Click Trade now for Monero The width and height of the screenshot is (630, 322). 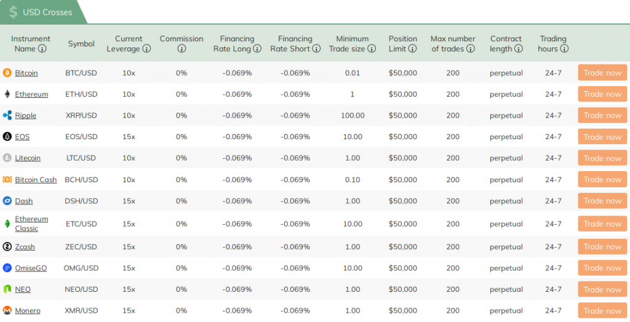coord(602,311)
